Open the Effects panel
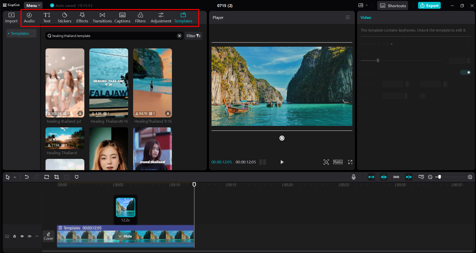This screenshot has width=476, height=253. [x=82, y=17]
